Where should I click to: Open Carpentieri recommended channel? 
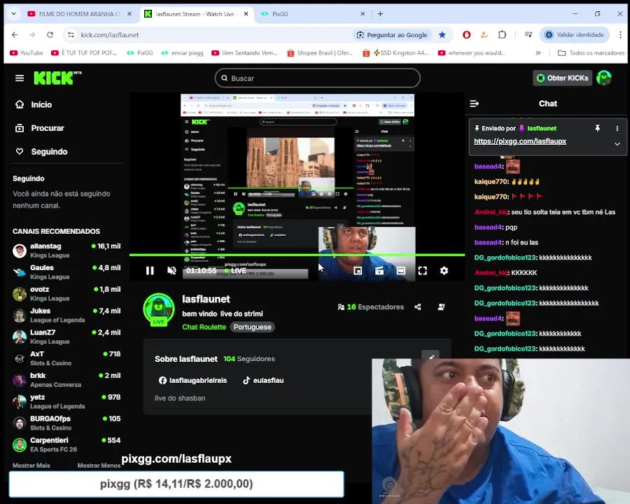click(66, 444)
